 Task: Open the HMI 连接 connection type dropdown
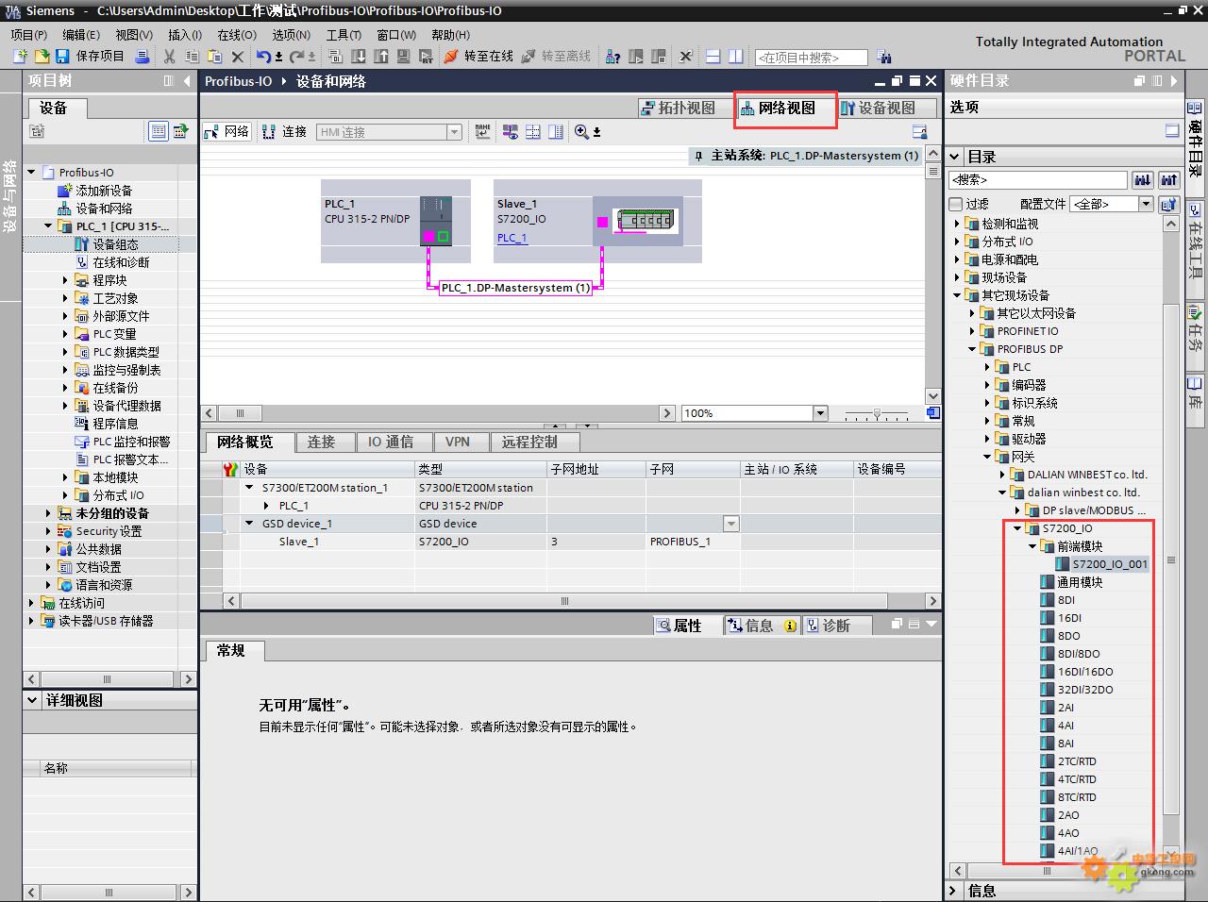click(454, 132)
